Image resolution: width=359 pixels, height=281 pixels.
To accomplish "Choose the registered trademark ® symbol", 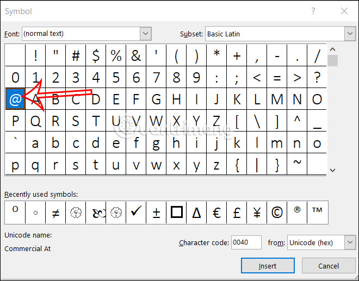I will coord(297,213).
